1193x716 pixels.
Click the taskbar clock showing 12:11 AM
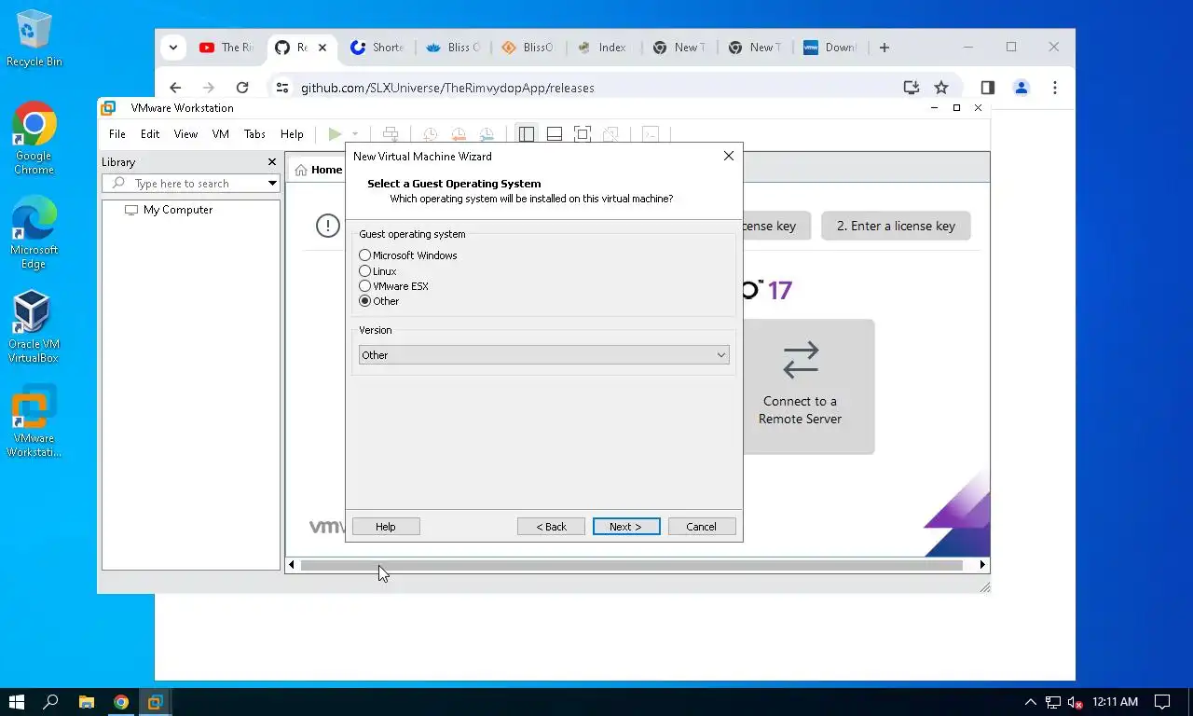pyautogui.click(x=1115, y=702)
